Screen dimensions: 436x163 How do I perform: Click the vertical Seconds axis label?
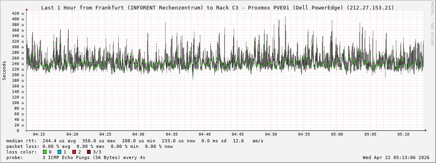tap(4, 70)
